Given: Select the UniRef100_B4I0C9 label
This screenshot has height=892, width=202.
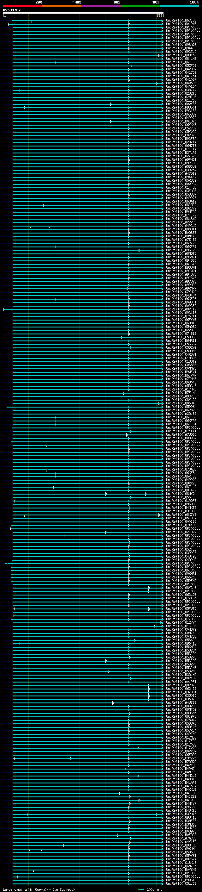Looking at the screenshot, I should pyautogui.click(x=181, y=800).
